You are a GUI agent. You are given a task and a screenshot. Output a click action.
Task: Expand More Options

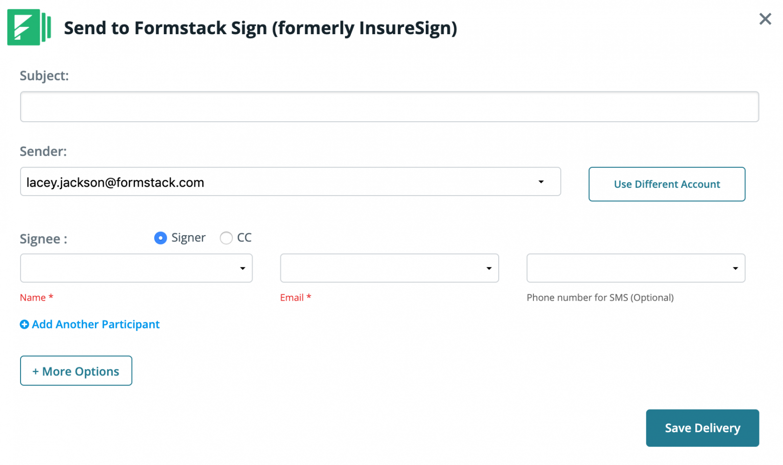click(x=76, y=371)
